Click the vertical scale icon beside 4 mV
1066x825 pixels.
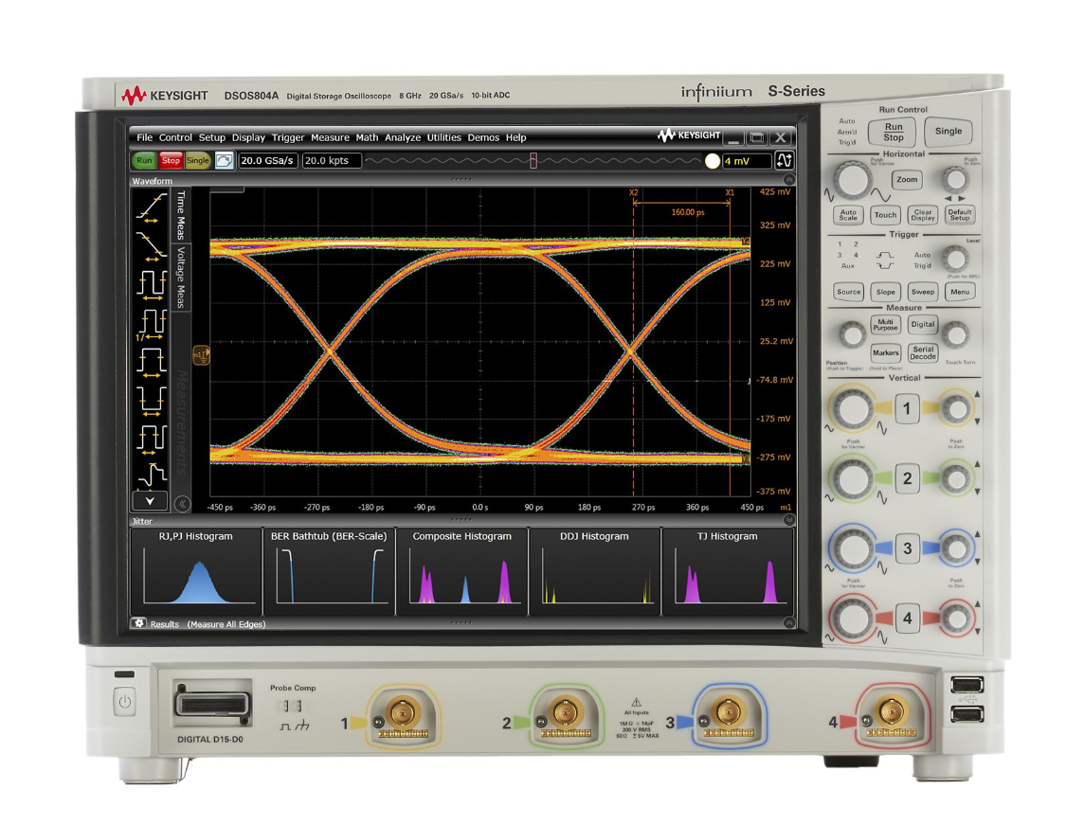click(785, 160)
